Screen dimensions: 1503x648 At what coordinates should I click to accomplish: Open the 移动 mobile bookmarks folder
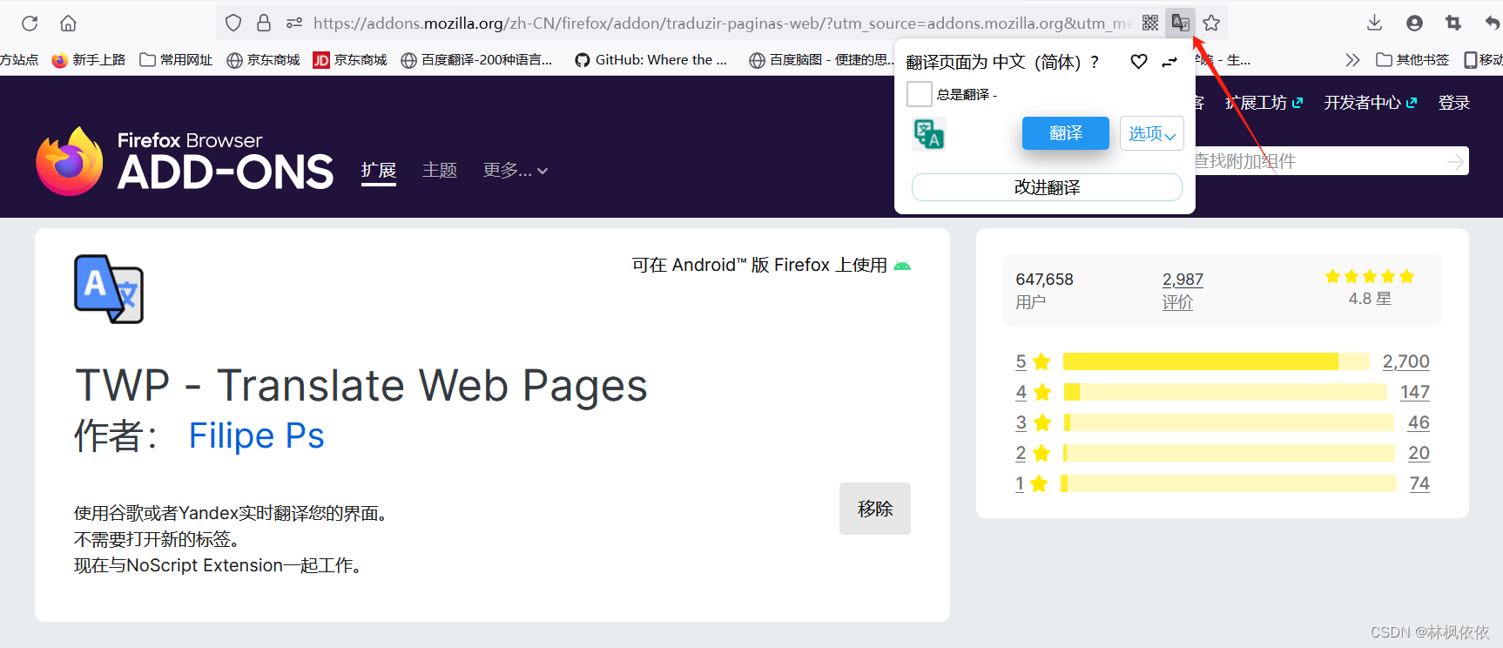point(1484,59)
